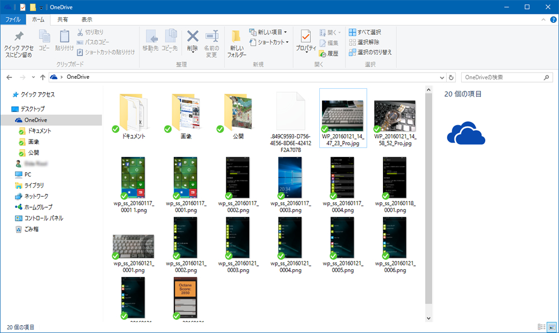Click 選択の切り替え (Invert selection)
The width and height of the screenshot is (559, 333).
371,53
